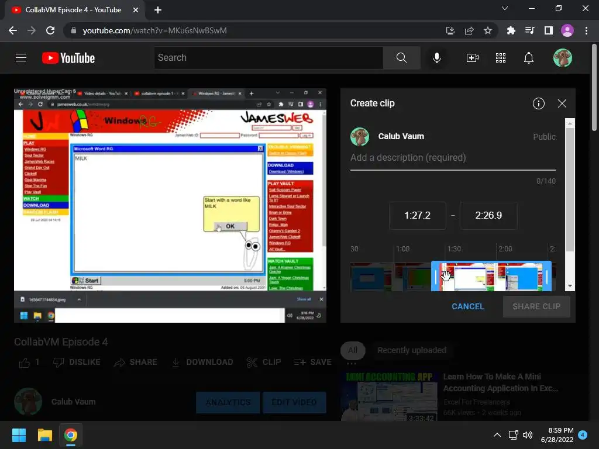Open account menu via monkey avatar
599x449 pixels.
coord(563,58)
